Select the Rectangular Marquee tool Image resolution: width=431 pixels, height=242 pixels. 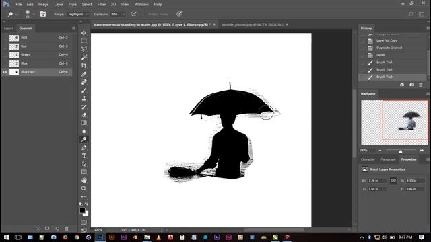click(x=84, y=41)
